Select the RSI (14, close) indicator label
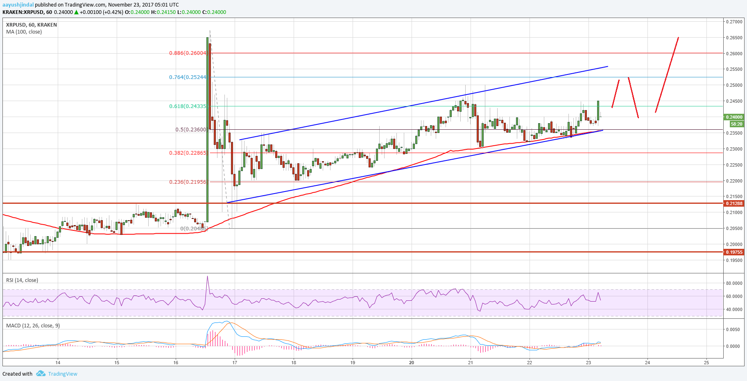747x381 pixels. click(22, 280)
